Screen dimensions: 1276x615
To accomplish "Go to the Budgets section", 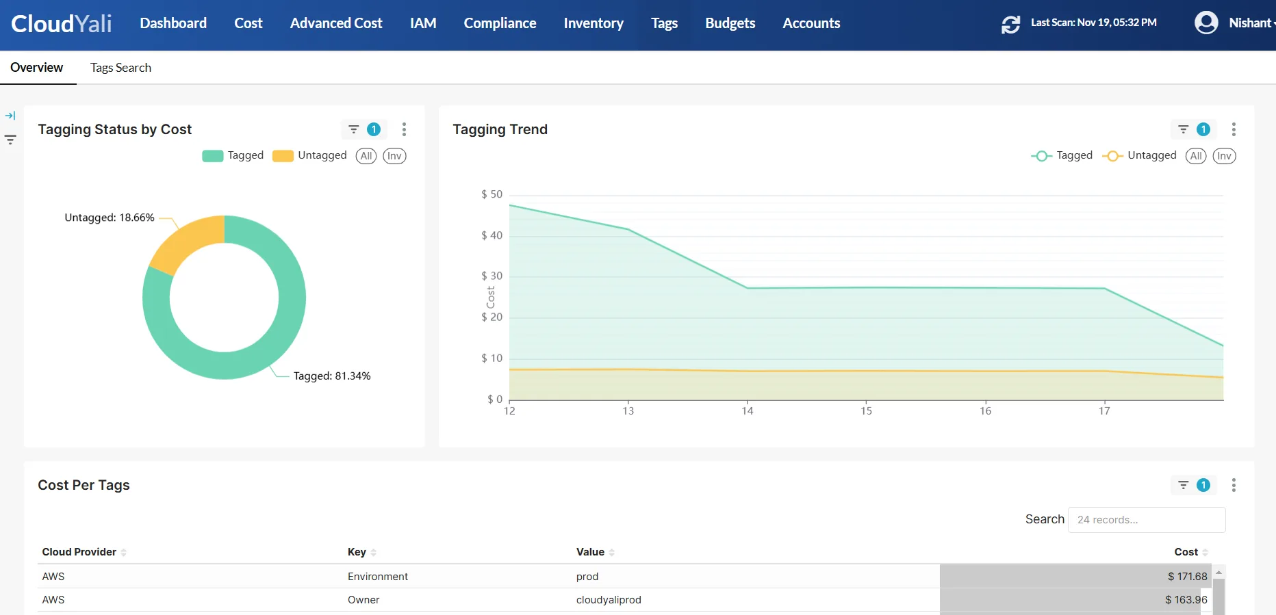I will pos(730,23).
